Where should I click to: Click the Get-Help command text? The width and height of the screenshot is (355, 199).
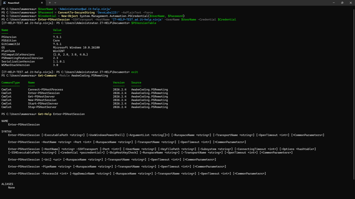45,114
